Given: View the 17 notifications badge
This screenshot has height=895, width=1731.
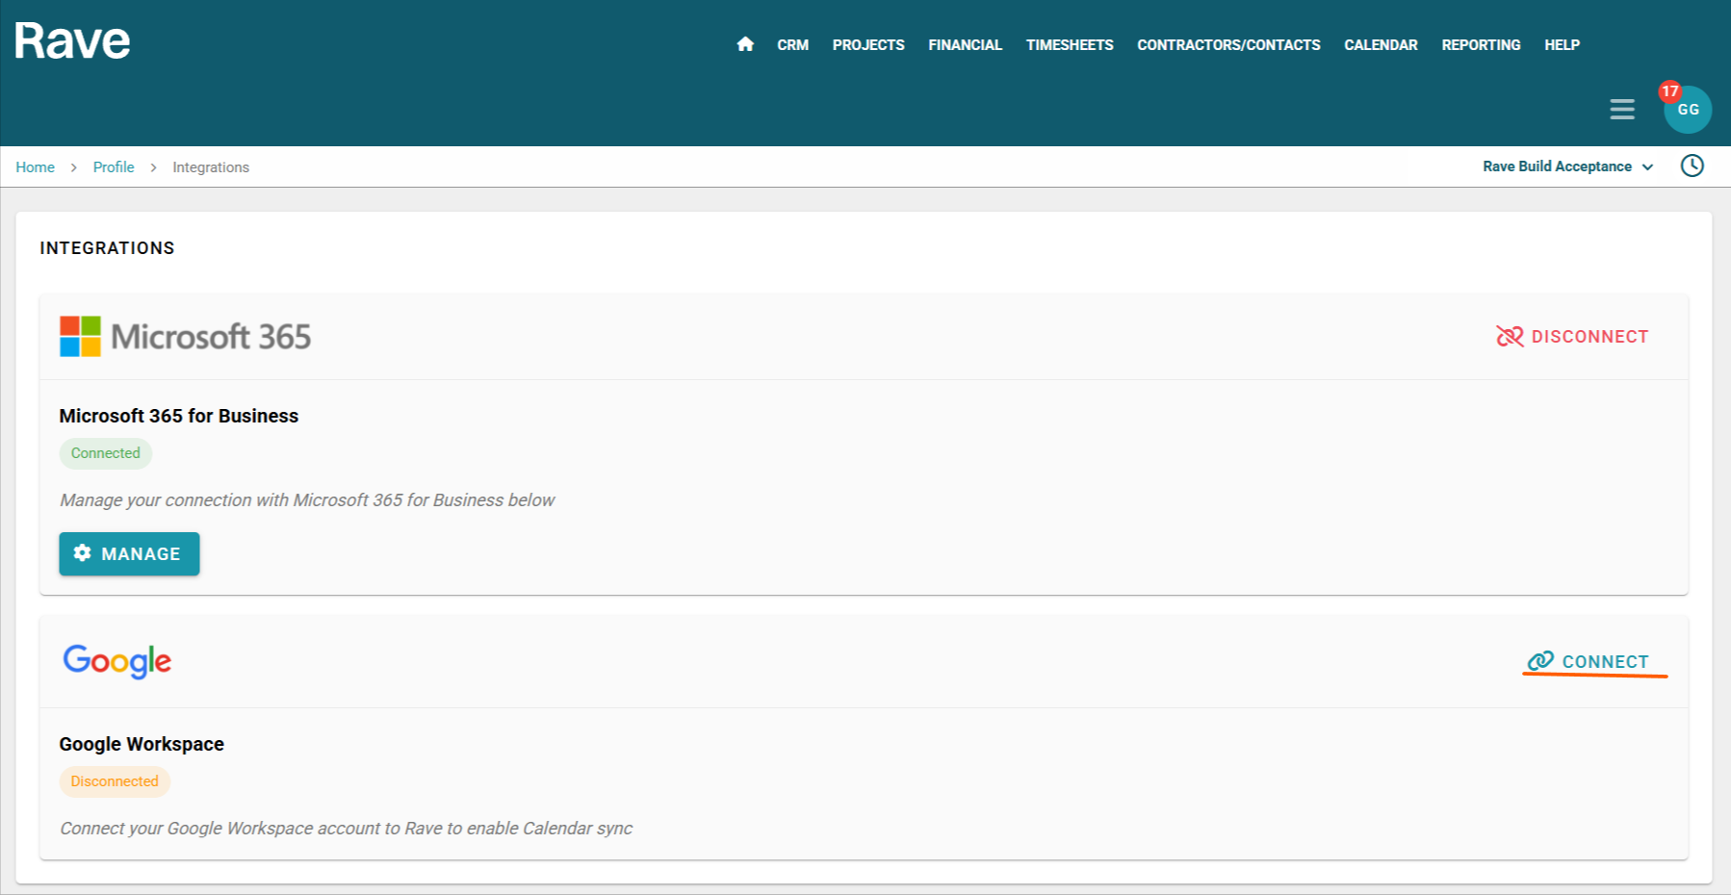Looking at the screenshot, I should pyautogui.click(x=1669, y=91).
